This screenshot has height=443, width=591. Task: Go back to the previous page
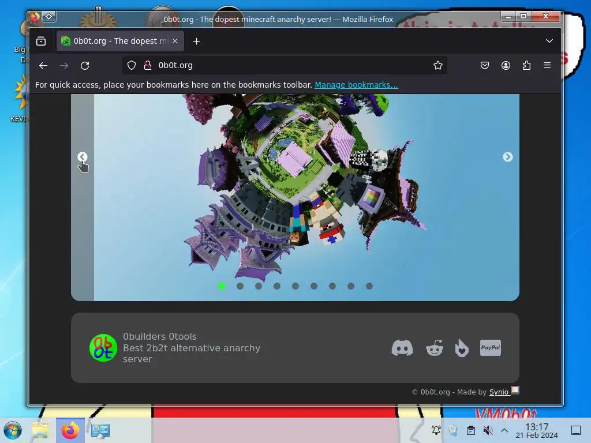tap(43, 66)
